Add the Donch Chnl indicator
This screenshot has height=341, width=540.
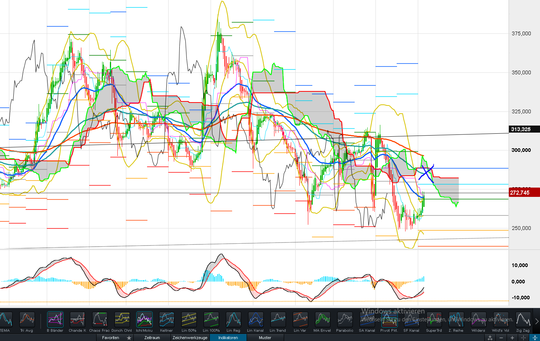click(x=122, y=322)
